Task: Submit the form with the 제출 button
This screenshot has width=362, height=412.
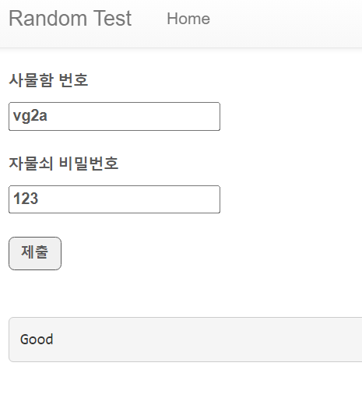Action: click(x=35, y=253)
